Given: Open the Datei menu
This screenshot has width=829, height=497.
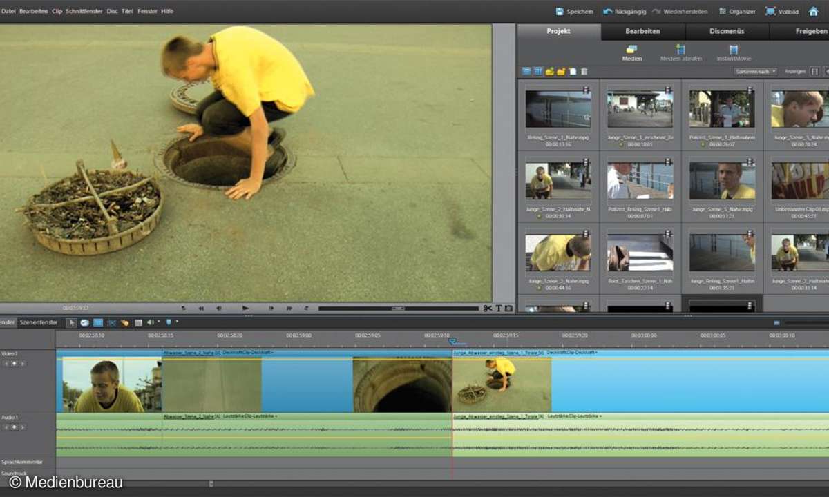Looking at the screenshot, I should (8, 12).
